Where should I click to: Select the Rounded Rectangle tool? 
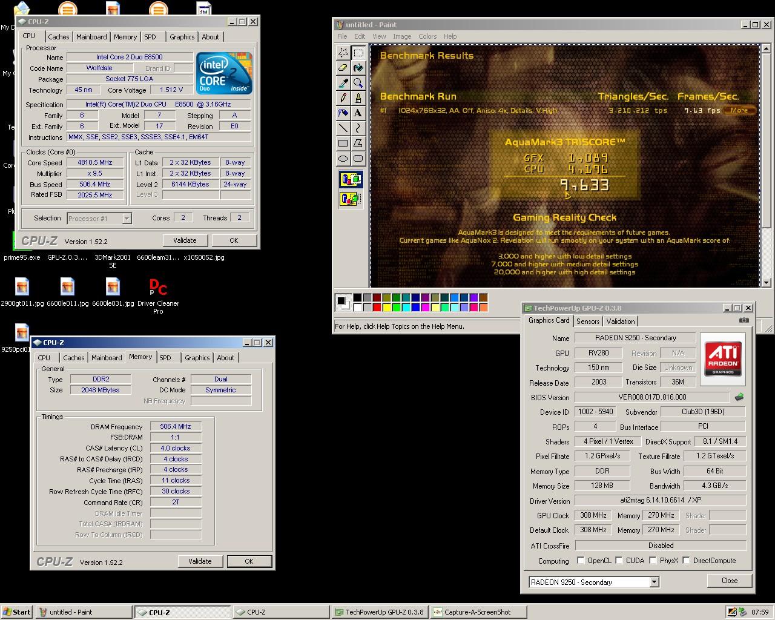(x=358, y=159)
